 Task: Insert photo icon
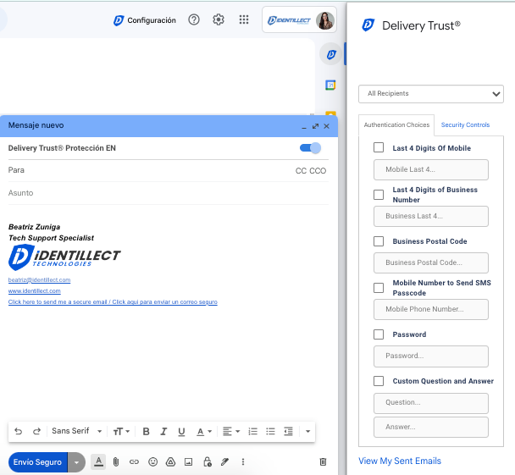tap(189, 461)
